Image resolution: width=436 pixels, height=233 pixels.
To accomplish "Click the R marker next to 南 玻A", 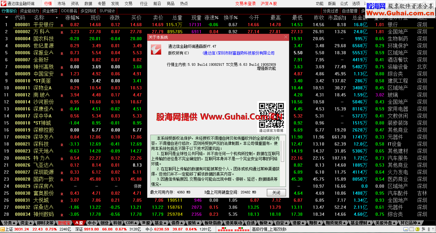I will [62, 95].
